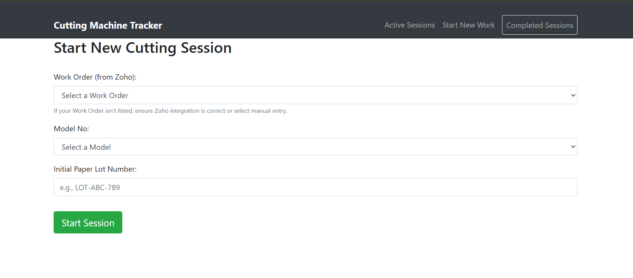View Completed Sessions from the navbar
Image resolution: width=633 pixels, height=278 pixels.
click(539, 25)
